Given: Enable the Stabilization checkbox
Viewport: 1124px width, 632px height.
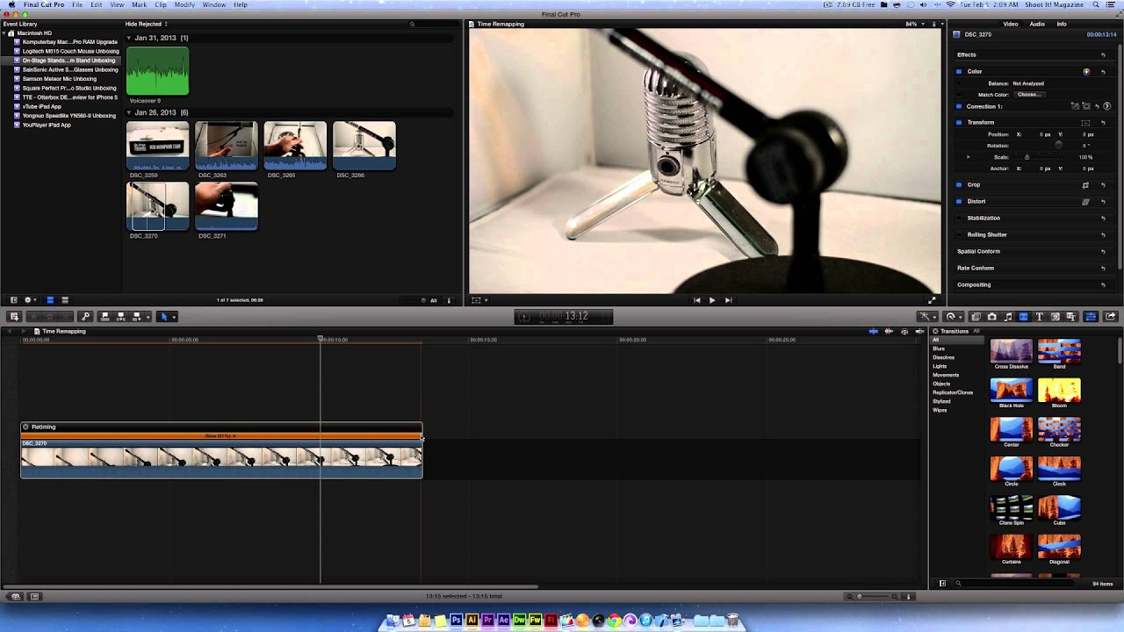Looking at the screenshot, I should pyautogui.click(x=959, y=218).
